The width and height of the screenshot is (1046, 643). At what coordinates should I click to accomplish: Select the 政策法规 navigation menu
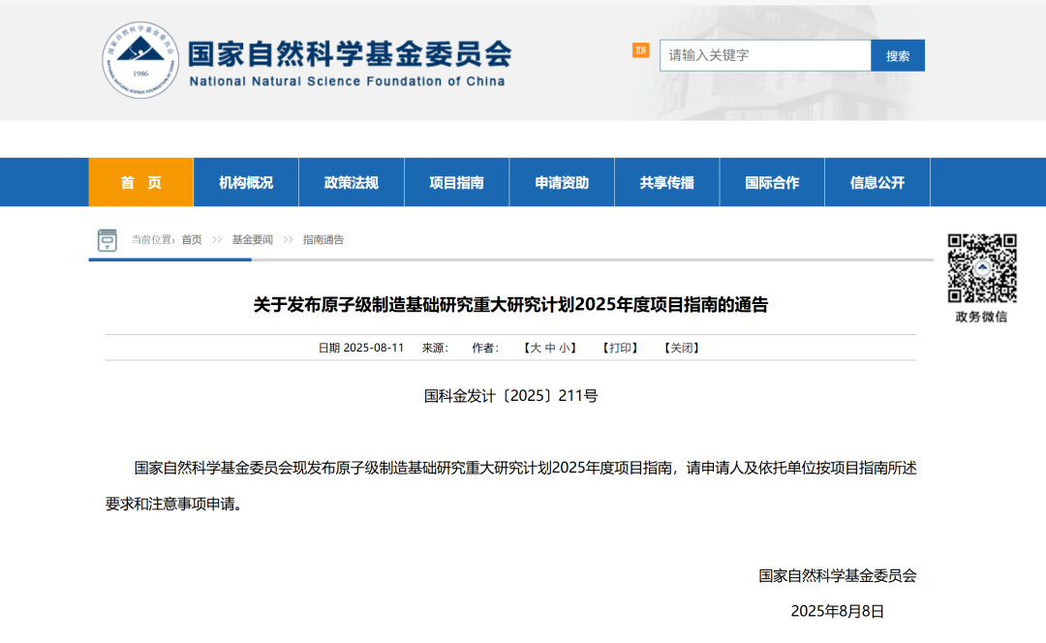pyautogui.click(x=351, y=182)
